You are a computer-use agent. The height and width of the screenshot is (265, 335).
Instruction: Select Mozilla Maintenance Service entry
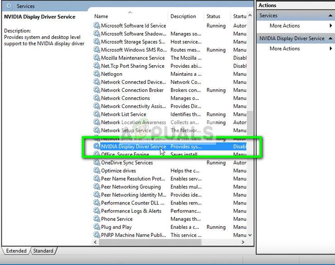(170, 58)
